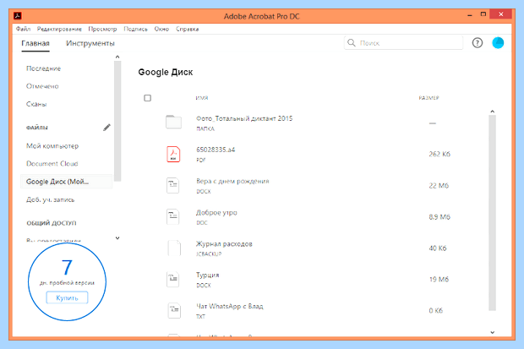Click the file list scroll up arrow
The image size is (524, 349).
pyautogui.click(x=492, y=112)
